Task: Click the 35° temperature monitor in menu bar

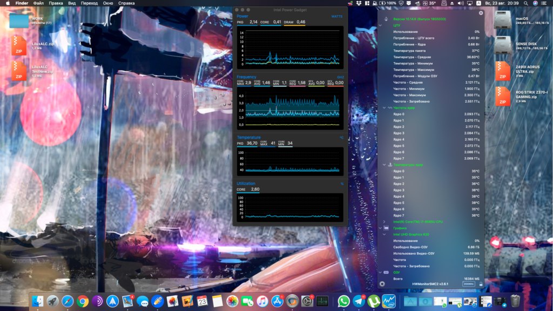Action: pos(429,3)
